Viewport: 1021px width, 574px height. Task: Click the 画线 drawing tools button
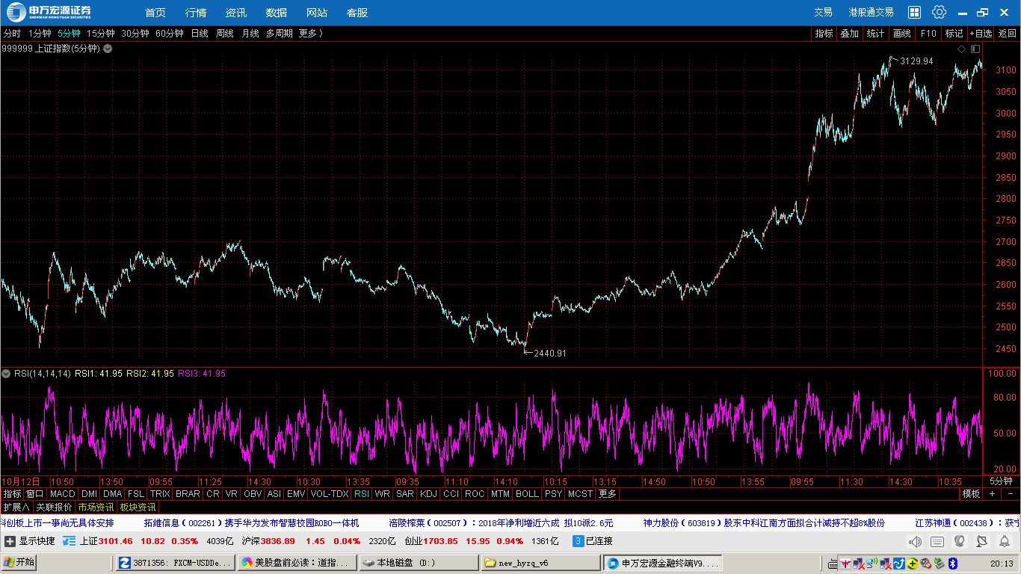pos(902,34)
